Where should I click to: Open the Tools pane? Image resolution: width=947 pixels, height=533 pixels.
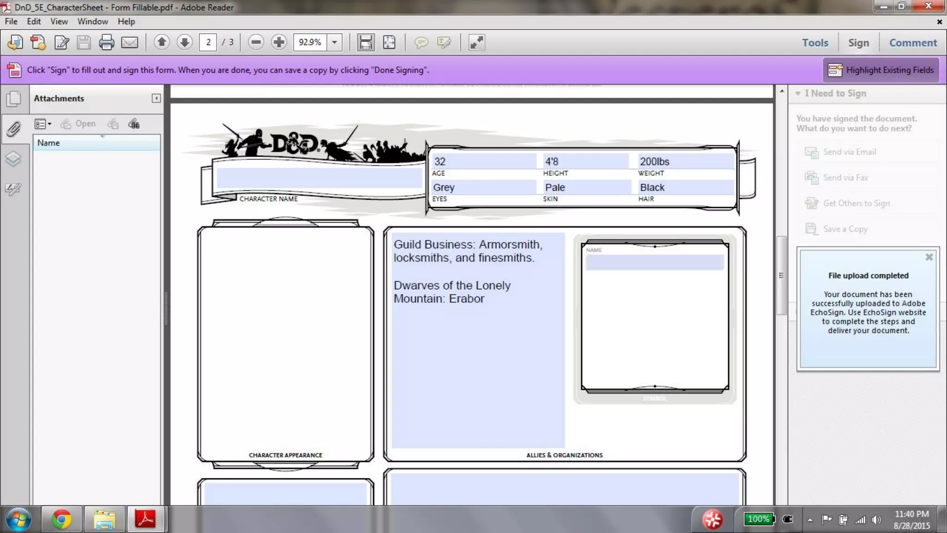[815, 43]
